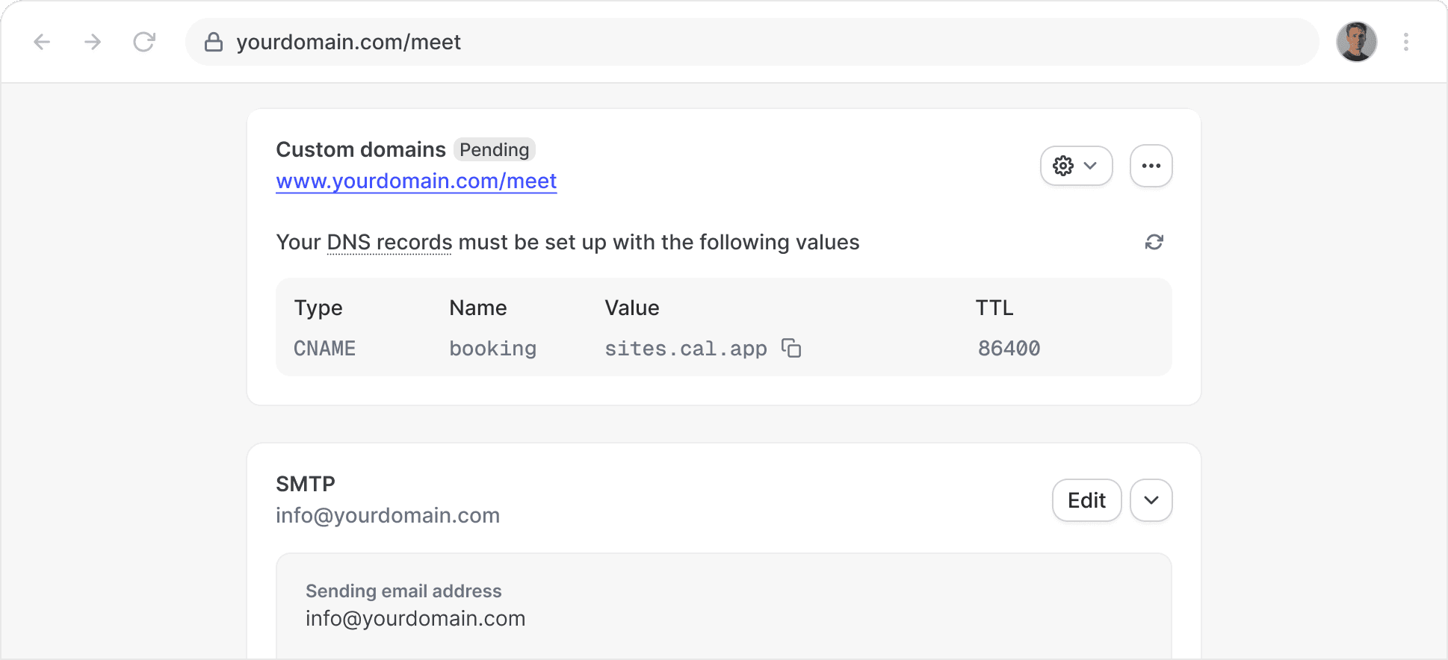Open the browser three-dot menu
The image size is (1448, 660).
click(1405, 42)
